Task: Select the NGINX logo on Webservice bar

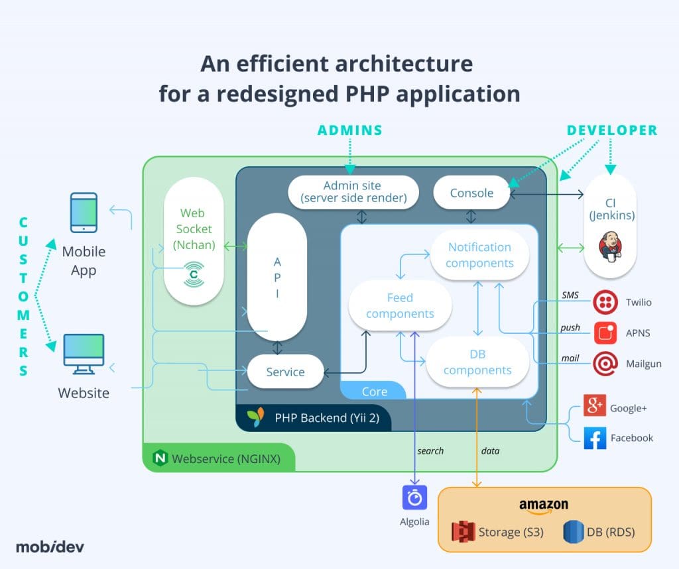Action: click(x=160, y=458)
